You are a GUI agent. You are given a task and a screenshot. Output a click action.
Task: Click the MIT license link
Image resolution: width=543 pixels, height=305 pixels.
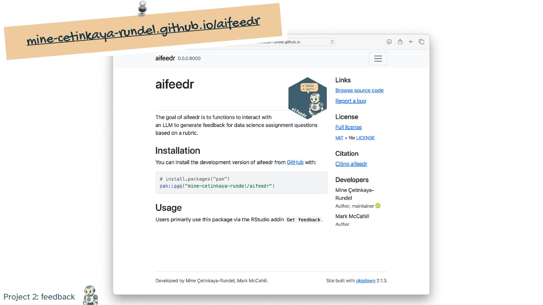coord(339,138)
